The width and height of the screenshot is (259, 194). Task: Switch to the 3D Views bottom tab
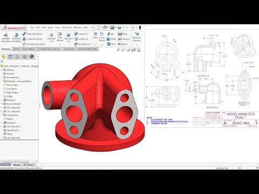tap(29, 165)
